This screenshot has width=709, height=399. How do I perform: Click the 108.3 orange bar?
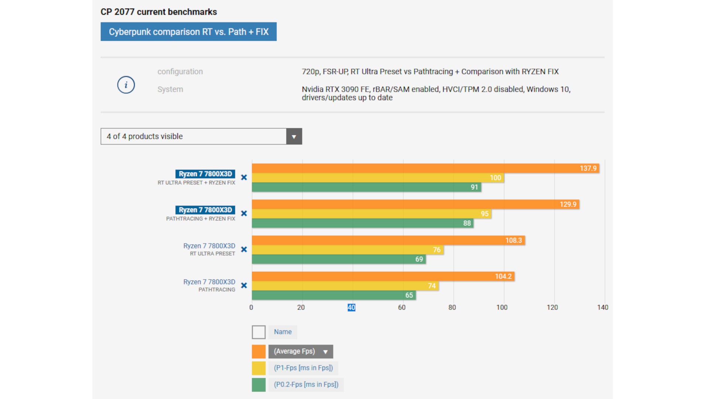coord(388,240)
